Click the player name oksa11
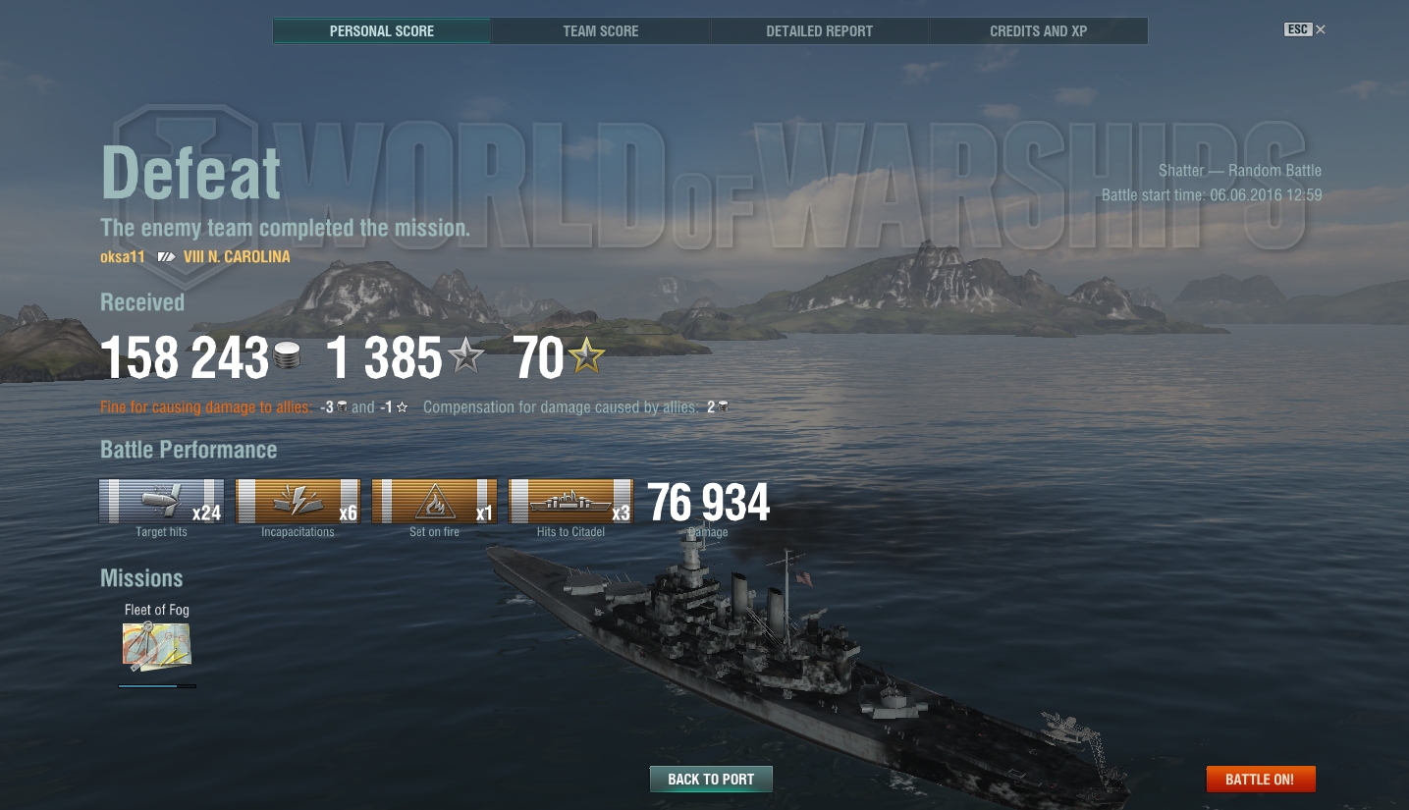This screenshot has width=1409, height=810. coord(123,257)
